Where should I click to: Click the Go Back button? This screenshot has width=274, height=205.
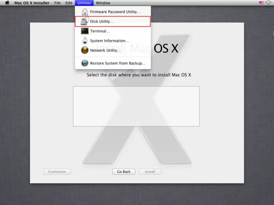(x=124, y=172)
